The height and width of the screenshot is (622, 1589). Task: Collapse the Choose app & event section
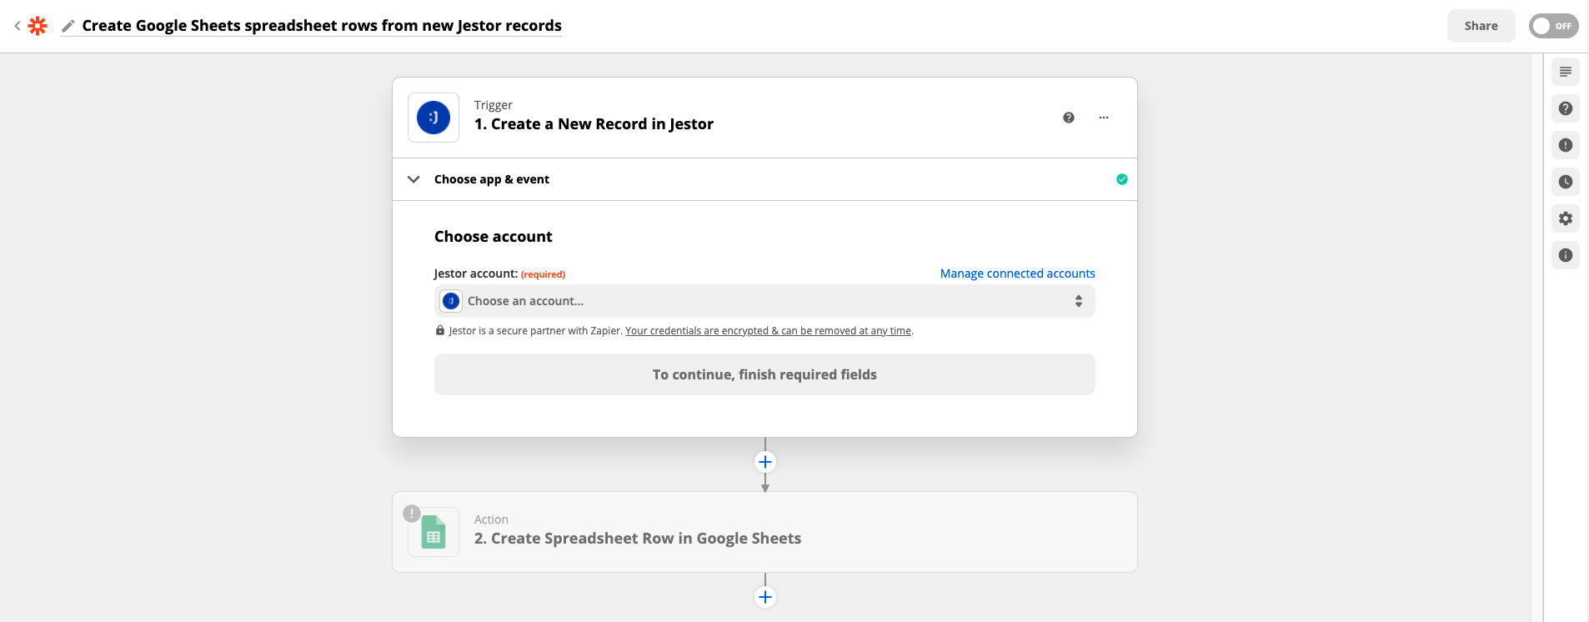(x=414, y=179)
